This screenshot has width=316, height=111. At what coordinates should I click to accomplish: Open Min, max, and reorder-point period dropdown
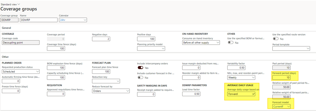tap(241, 77)
